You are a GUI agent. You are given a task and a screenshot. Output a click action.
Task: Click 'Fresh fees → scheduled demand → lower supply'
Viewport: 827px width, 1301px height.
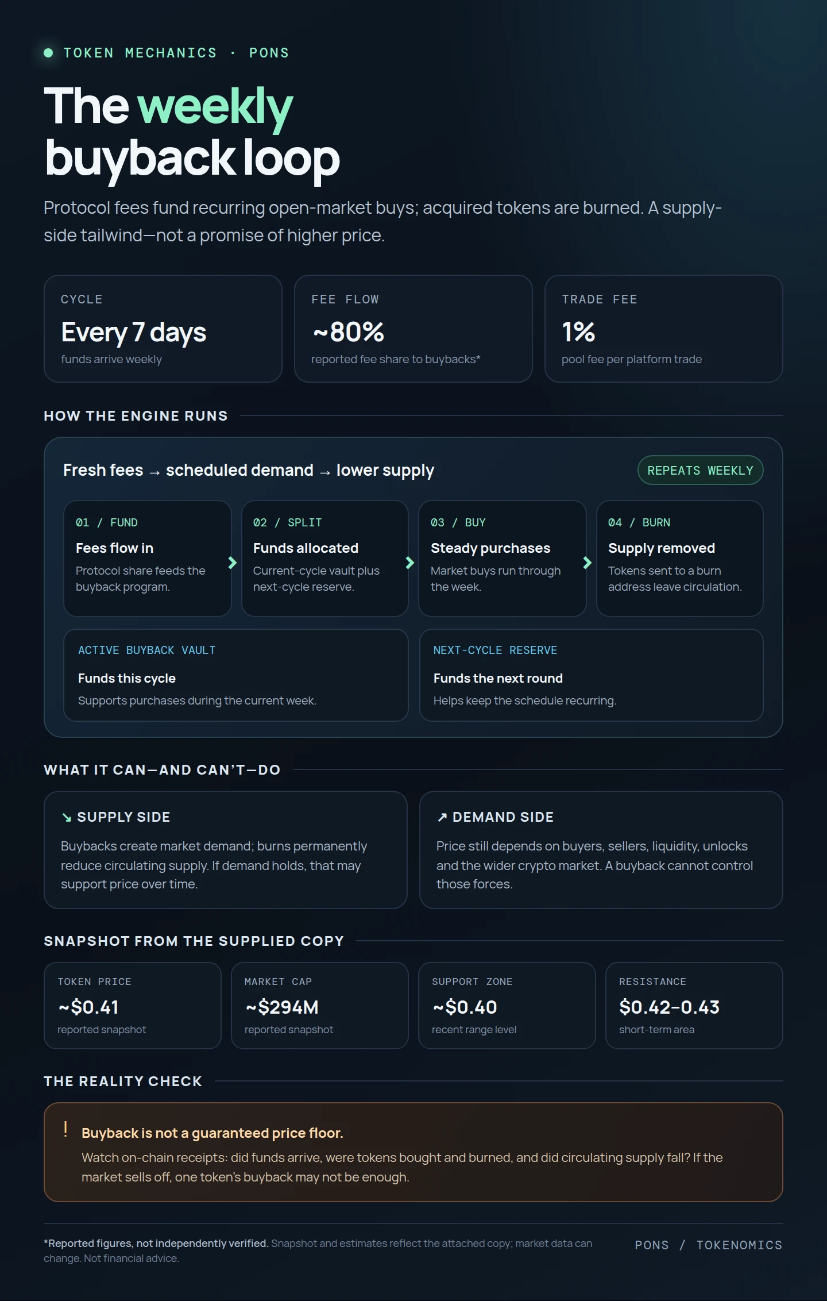click(x=249, y=470)
